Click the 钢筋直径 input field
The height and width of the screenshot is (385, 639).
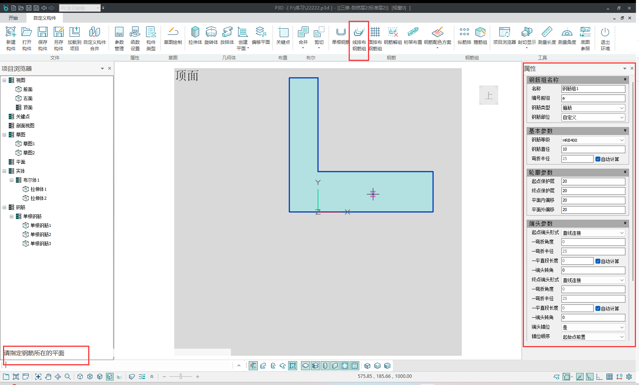point(593,149)
